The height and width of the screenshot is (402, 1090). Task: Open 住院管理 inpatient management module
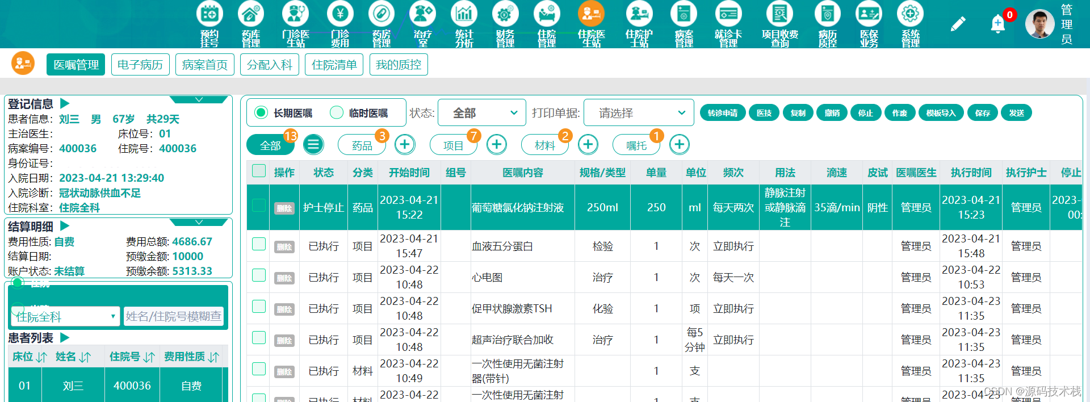pos(547,24)
